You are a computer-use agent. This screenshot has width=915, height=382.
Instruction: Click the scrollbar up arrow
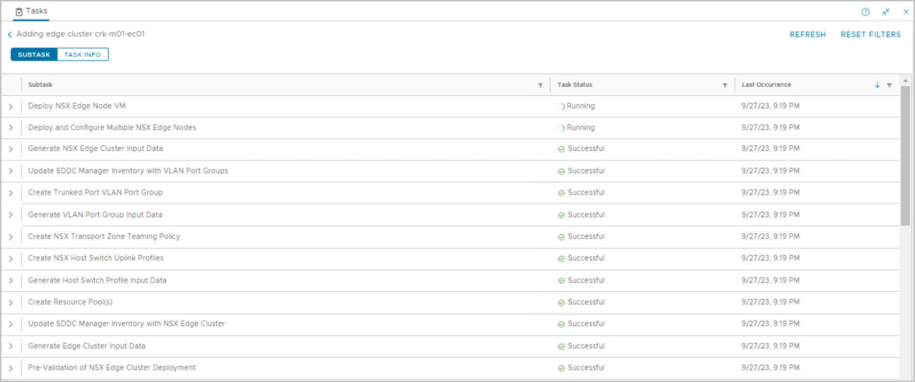coord(905,81)
